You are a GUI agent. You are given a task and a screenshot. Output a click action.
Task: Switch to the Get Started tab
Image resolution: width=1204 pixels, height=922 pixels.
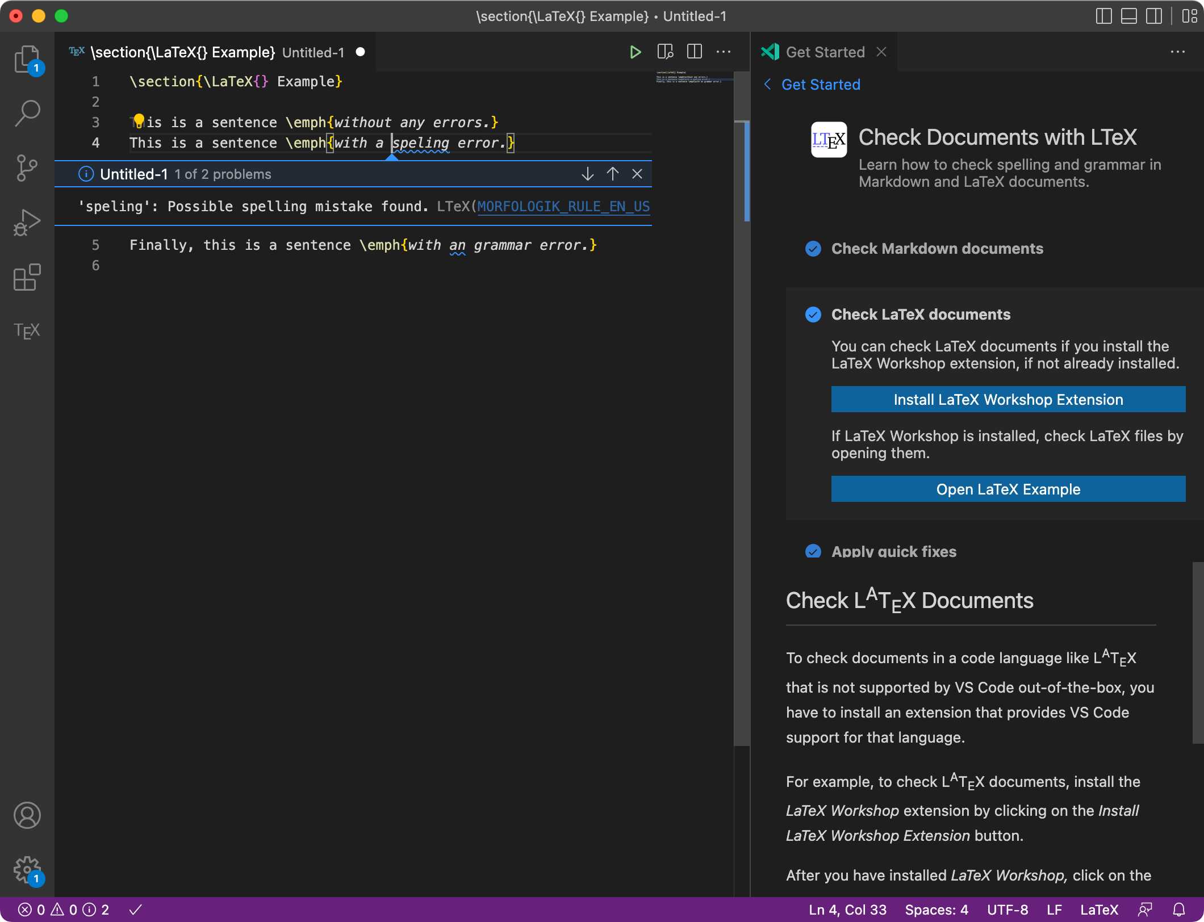click(x=825, y=52)
